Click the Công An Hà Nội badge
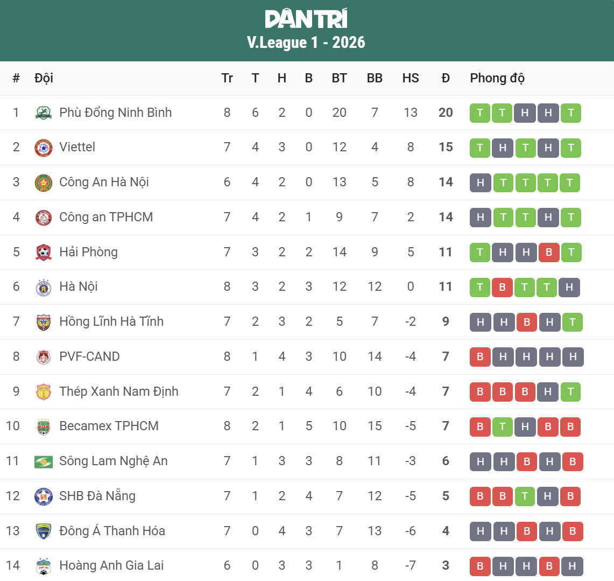 (x=44, y=183)
